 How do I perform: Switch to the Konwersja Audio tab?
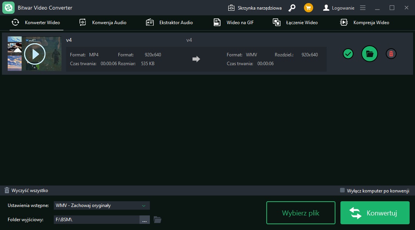[103, 23]
